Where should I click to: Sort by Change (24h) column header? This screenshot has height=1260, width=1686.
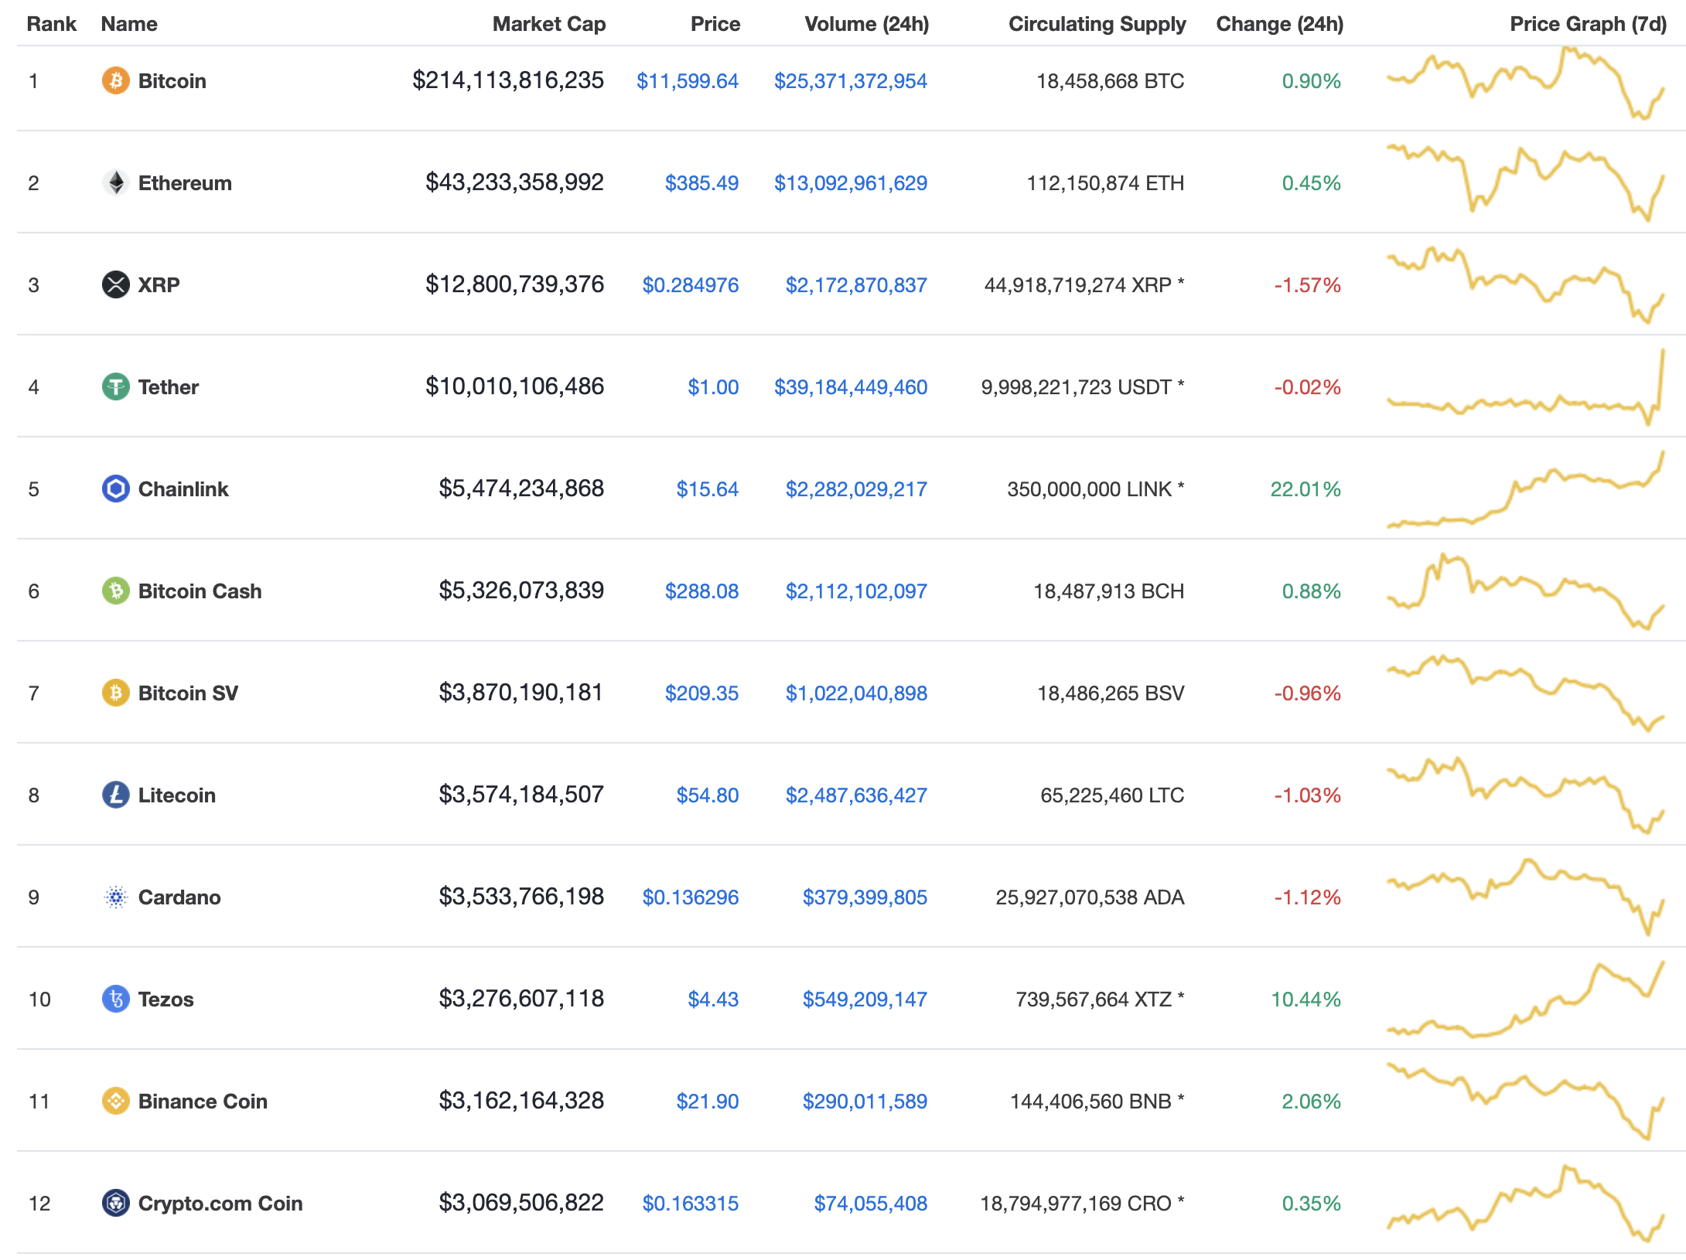[x=1280, y=24]
